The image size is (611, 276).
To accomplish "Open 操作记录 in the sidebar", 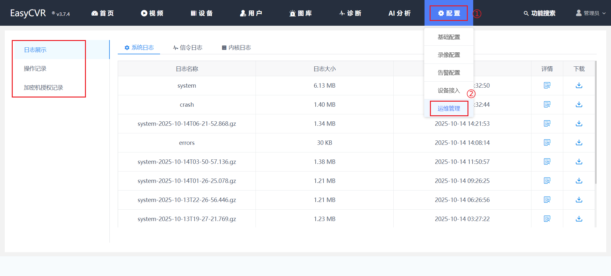I will coord(35,69).
